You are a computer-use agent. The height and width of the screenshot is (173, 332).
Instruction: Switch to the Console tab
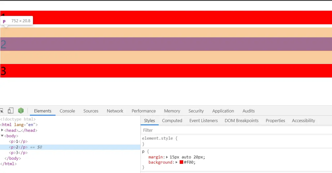click(67, 111)
